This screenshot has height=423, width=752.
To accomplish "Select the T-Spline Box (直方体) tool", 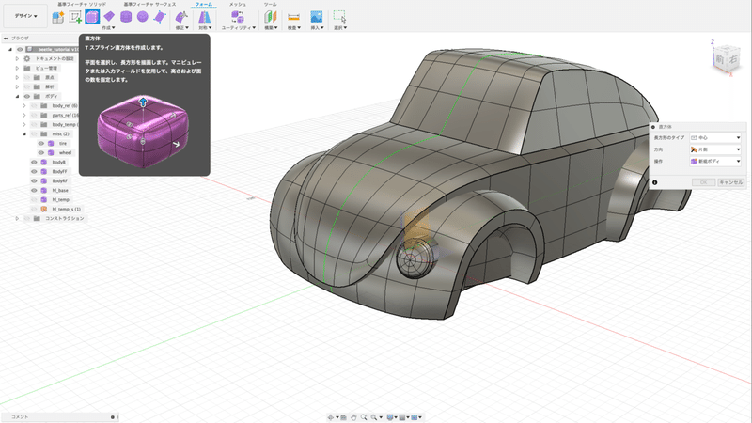I will point(92,16).
